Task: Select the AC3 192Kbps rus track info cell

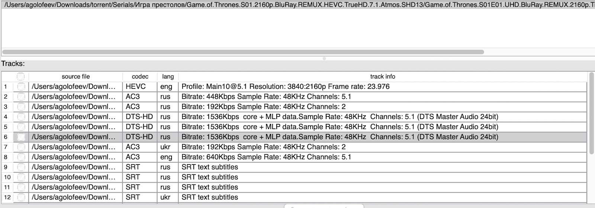Action: pos(264,107)
